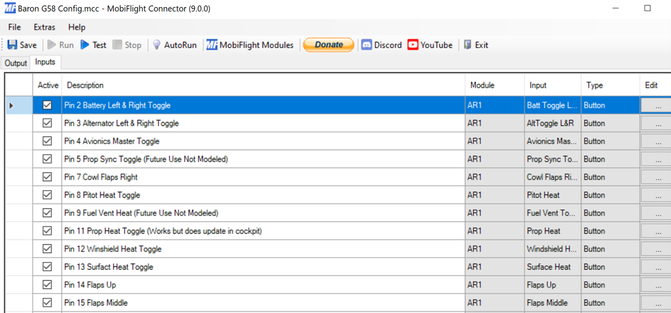The height and width of the screenshot is (313, 671).
Task: Click the Stop toolbar button
Action: coord(127,45)
